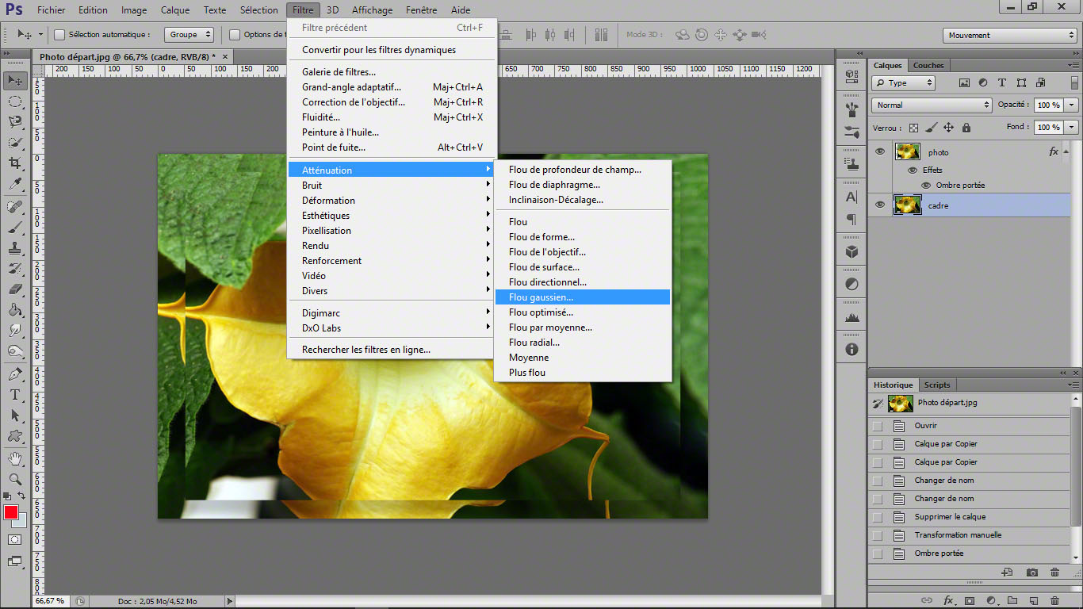The width and height of the screenshot is (1083, 609).
Task: Toggle Effets visibility eye
Action: tap(912, 170)
